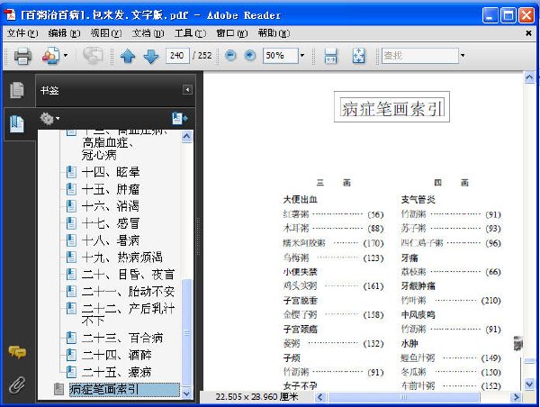Click the expand current bookmark icon

[179, 118]
